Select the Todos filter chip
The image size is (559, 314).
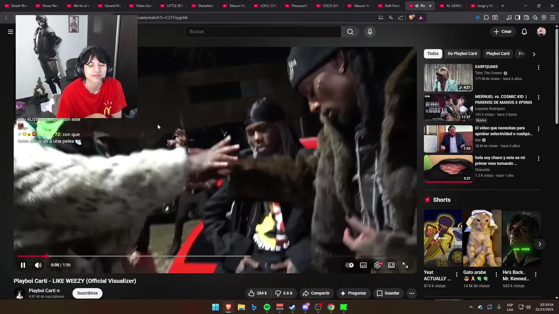click(433, 54)
